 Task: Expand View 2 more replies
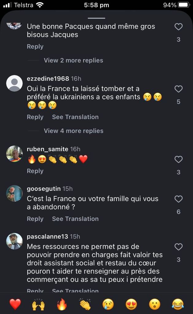pyautogui.click(x=73, y=60)
